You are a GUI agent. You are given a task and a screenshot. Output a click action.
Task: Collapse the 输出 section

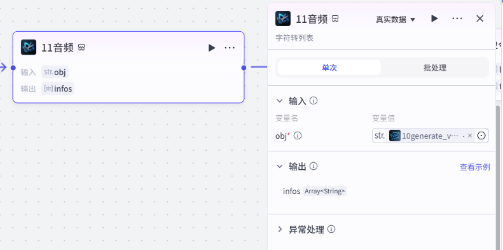[280, 167]
